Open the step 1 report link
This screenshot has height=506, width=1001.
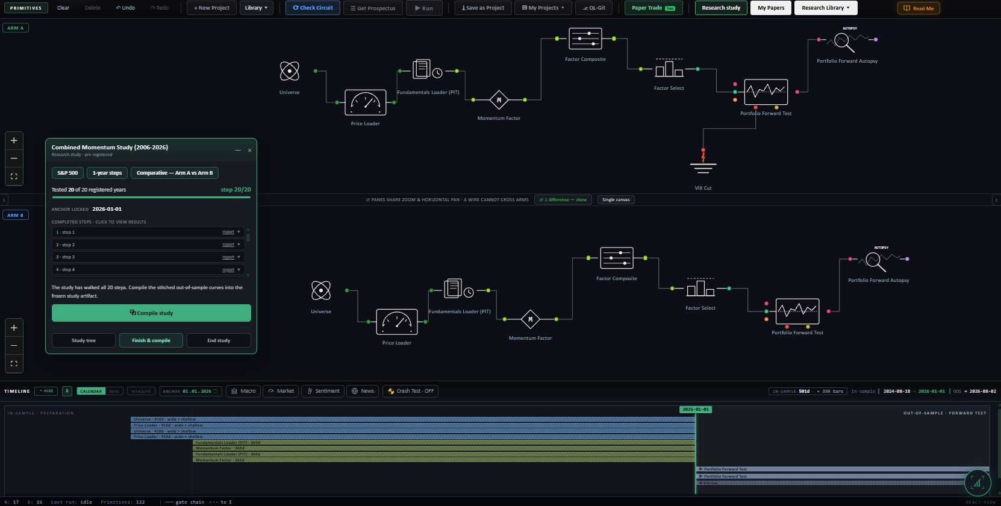pyautogui.click(x=228, y=232)
